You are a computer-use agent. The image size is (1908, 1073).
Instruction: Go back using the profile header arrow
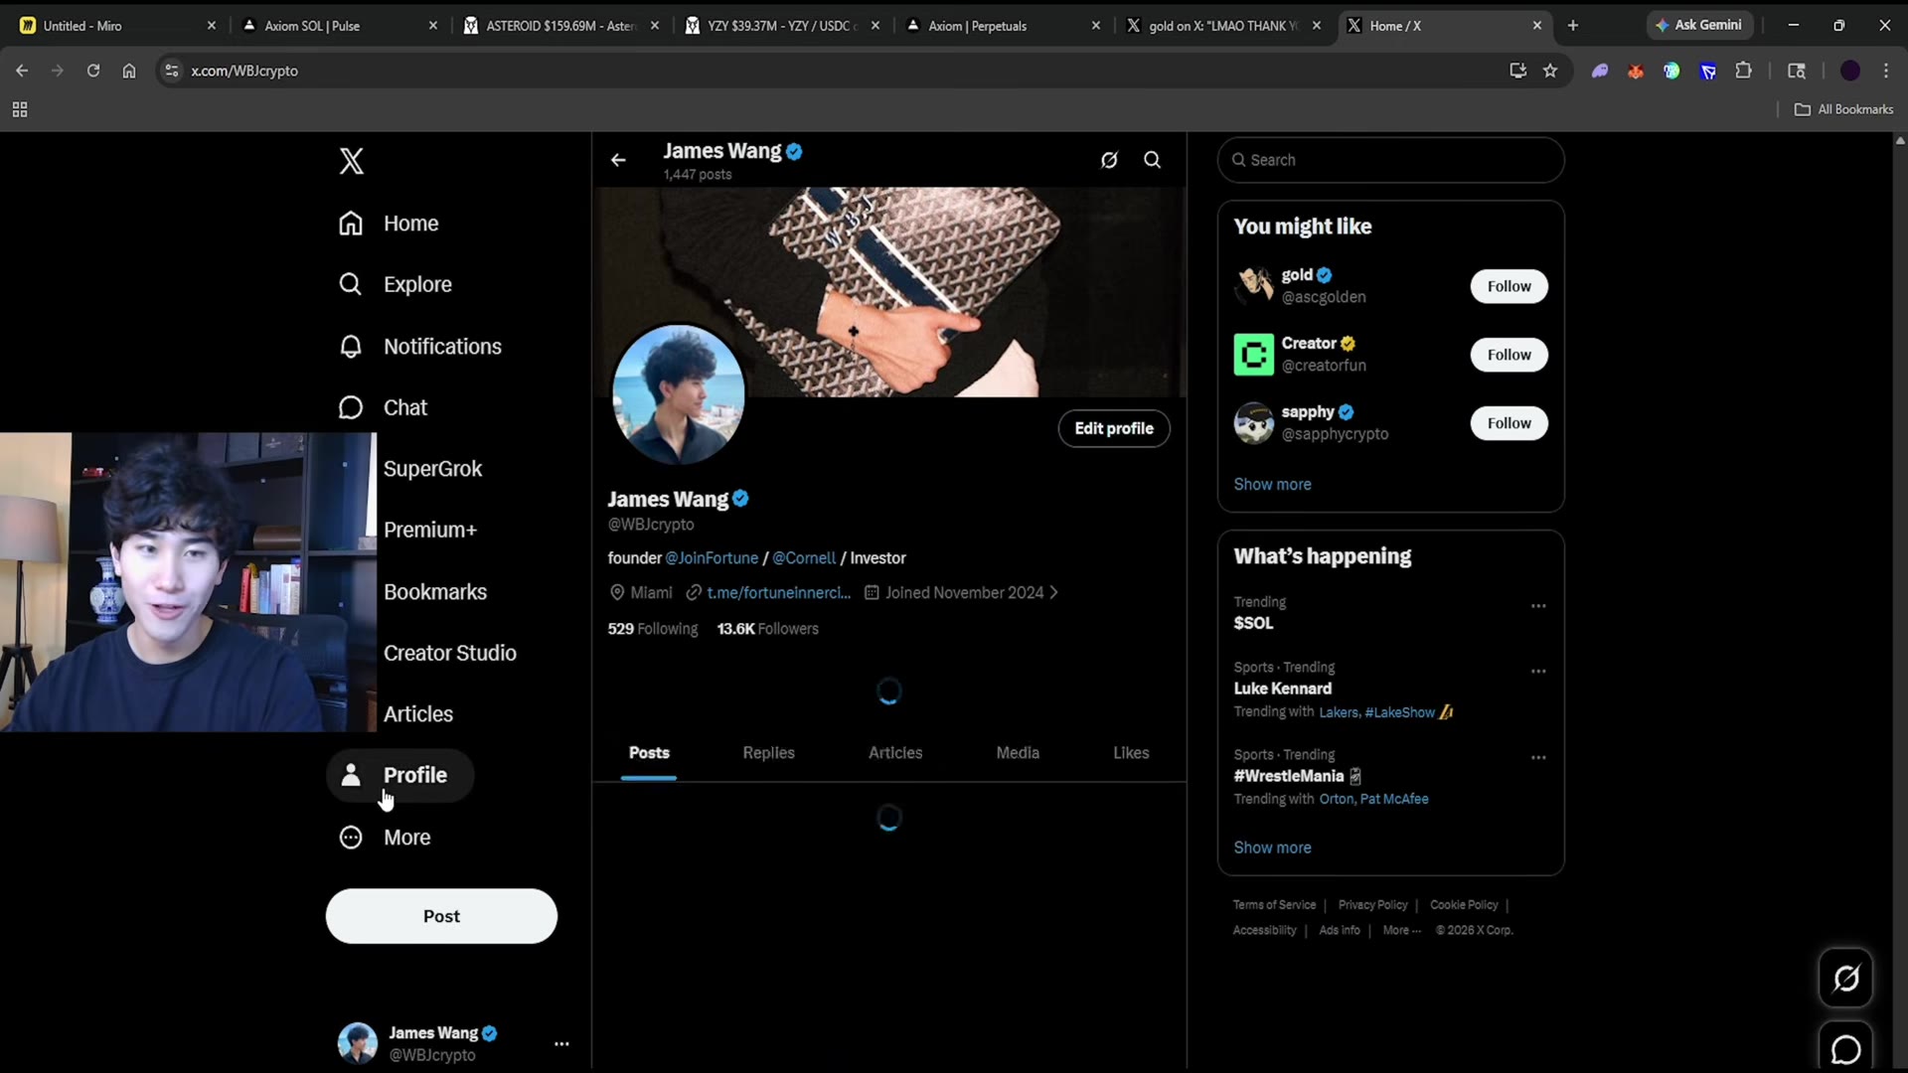pos(618,160)
